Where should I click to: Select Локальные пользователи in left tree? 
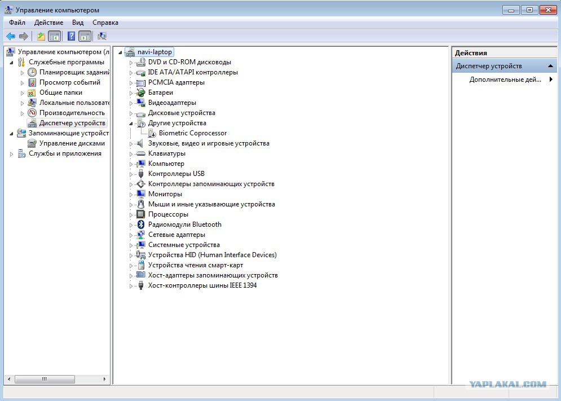(74, 103)
